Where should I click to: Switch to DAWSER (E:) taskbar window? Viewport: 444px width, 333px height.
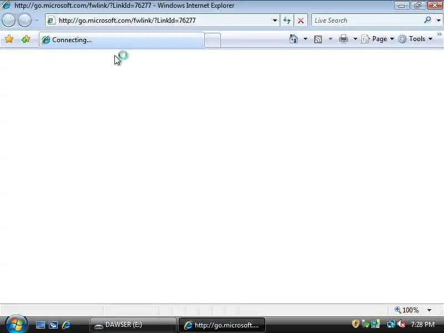(x=133, y=325)
